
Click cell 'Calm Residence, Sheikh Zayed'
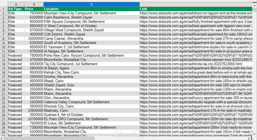pos(92,17)
